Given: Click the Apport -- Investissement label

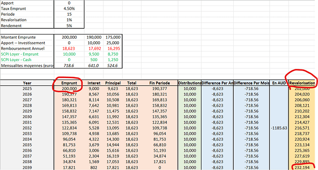Looking at the screenshot, I should [x=23, y=43].
